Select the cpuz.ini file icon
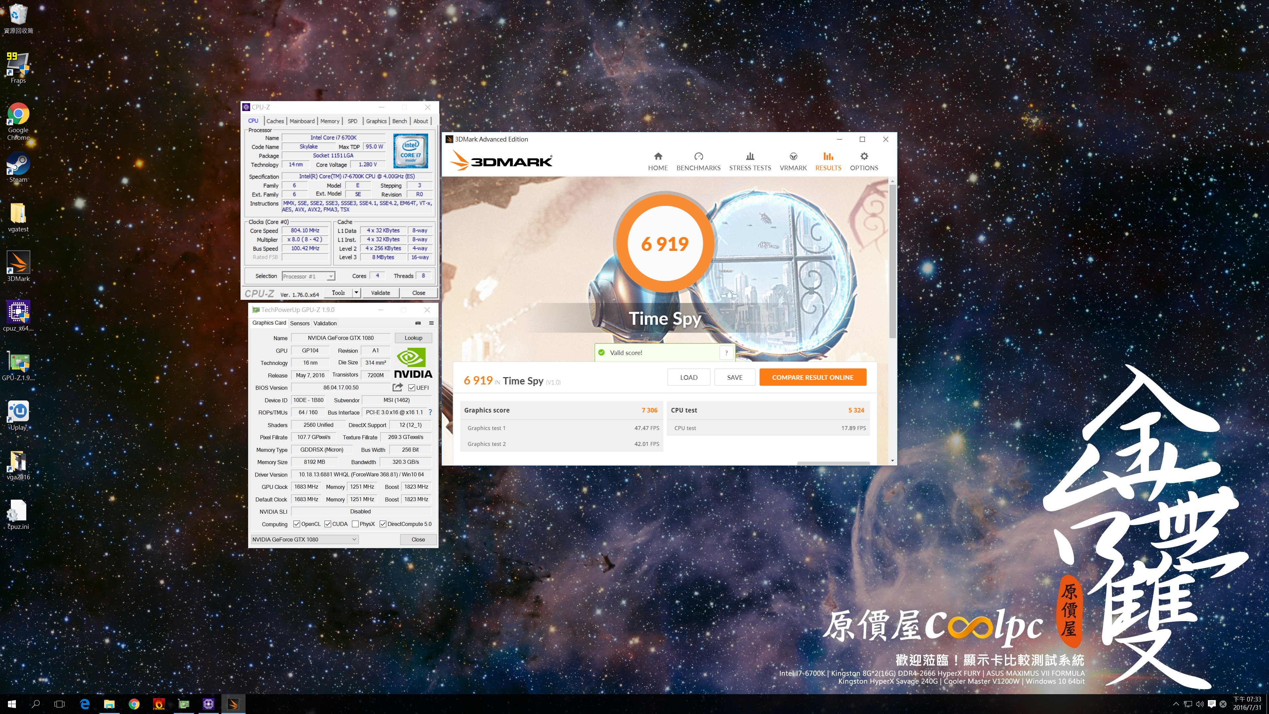Viewport: 1269px width, 714px height. 18,514
